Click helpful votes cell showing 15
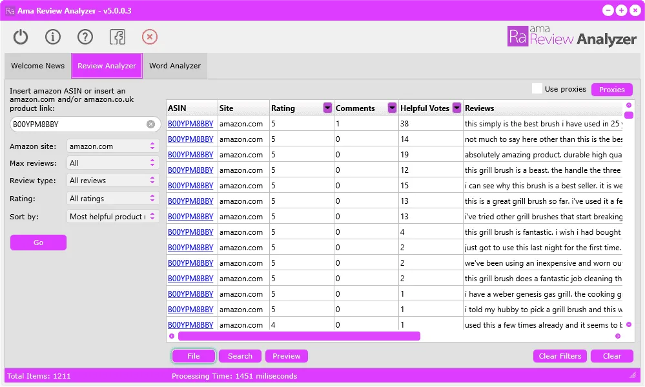This screenshot has height=387, width=645. [x=431, y=186]
